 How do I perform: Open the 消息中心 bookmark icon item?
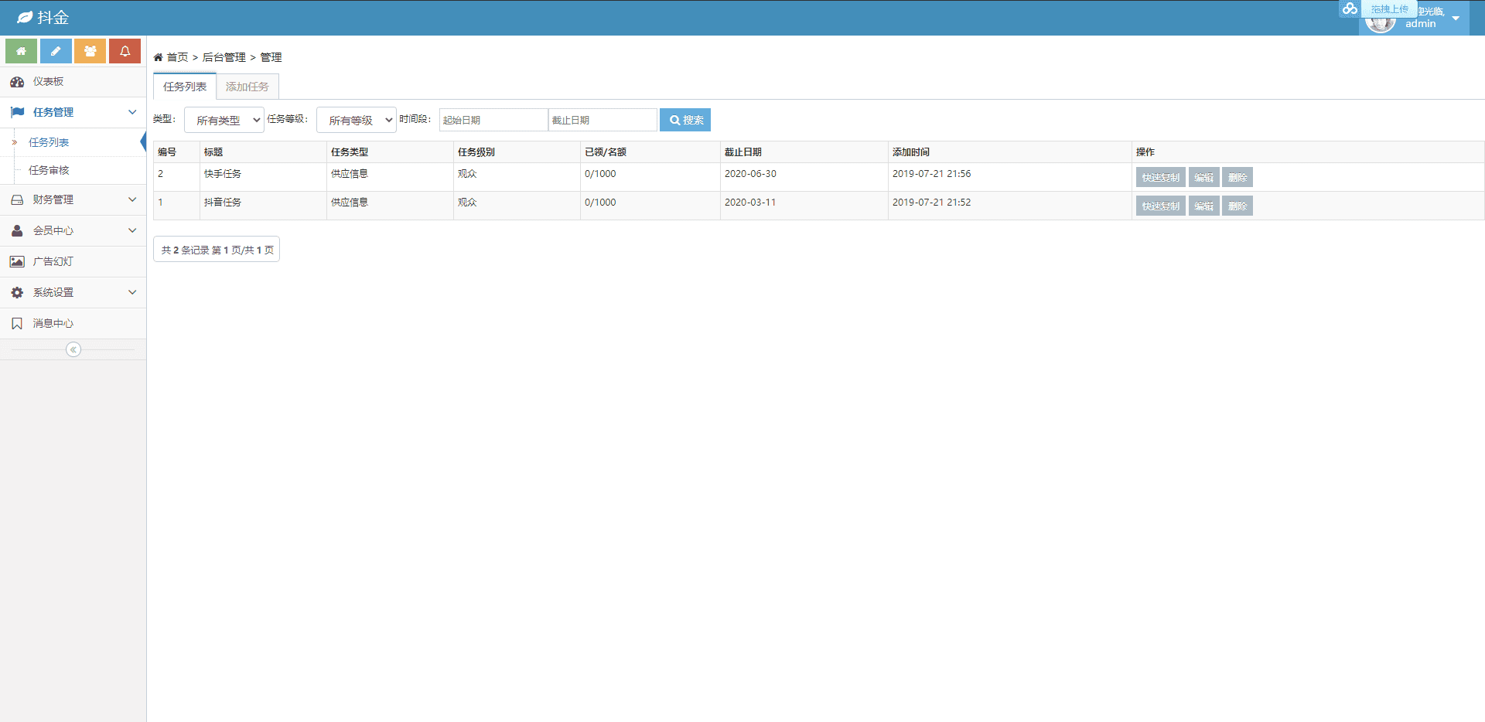point(17,323)
